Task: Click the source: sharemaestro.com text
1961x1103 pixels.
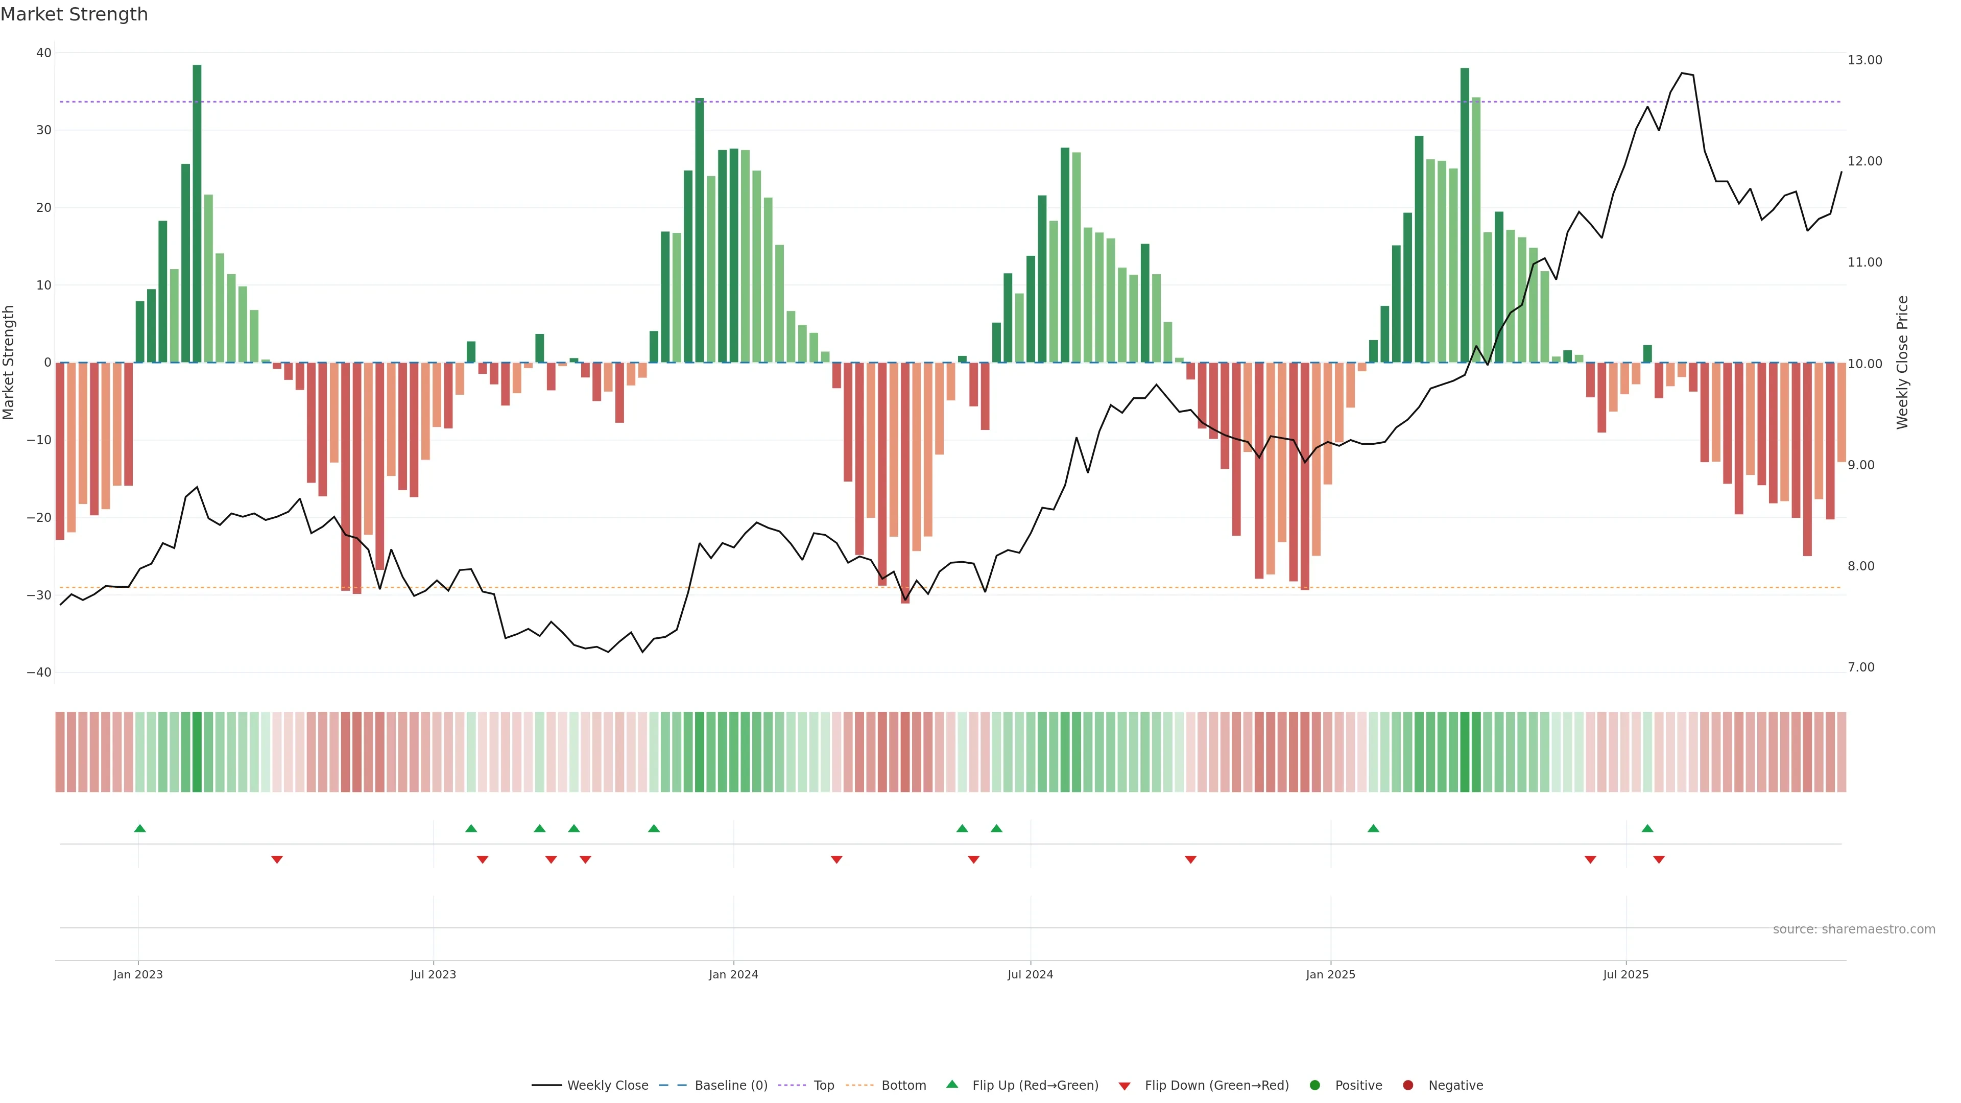Action: pyautogui.click(x=1854, y=929)
